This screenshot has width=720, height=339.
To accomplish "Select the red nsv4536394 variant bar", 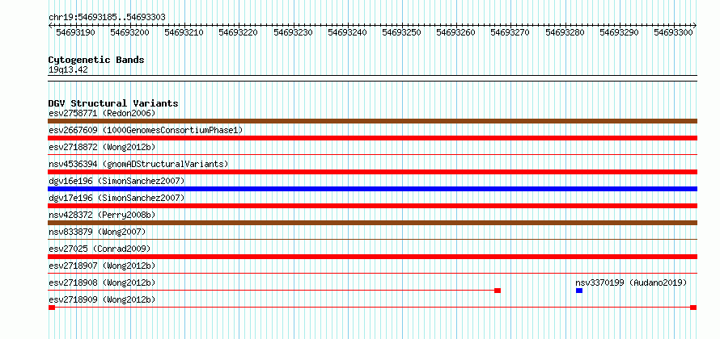I will click(x=372, y=172).
